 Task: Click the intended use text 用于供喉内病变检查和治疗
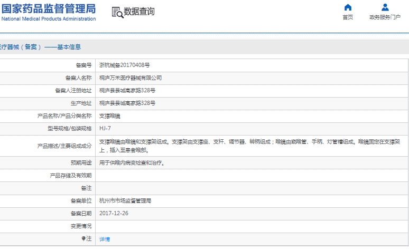132,163
